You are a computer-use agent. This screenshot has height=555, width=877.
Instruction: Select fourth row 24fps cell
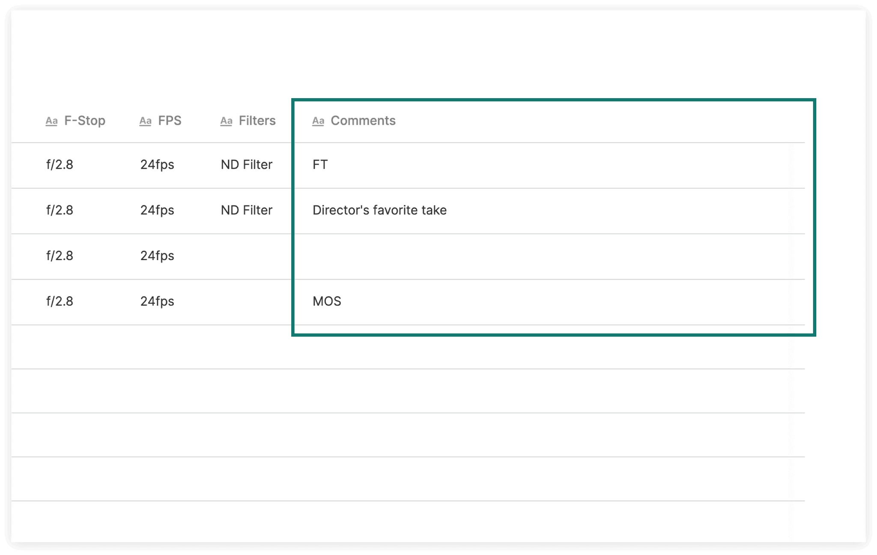pos(157,302)
